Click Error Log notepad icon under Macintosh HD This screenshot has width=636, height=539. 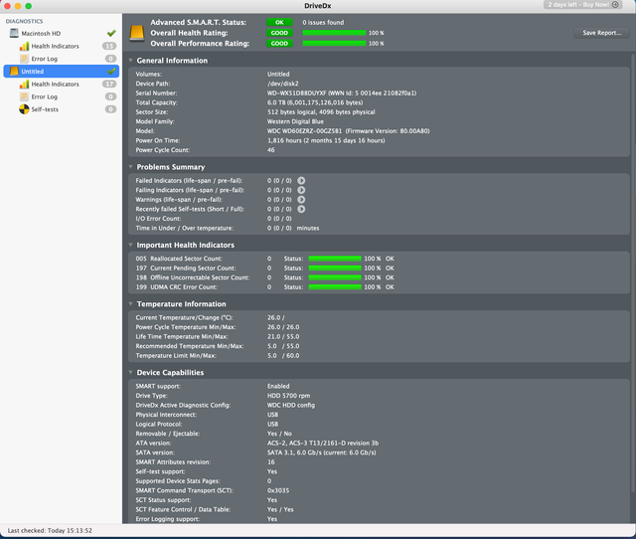(x=24, y=59)
